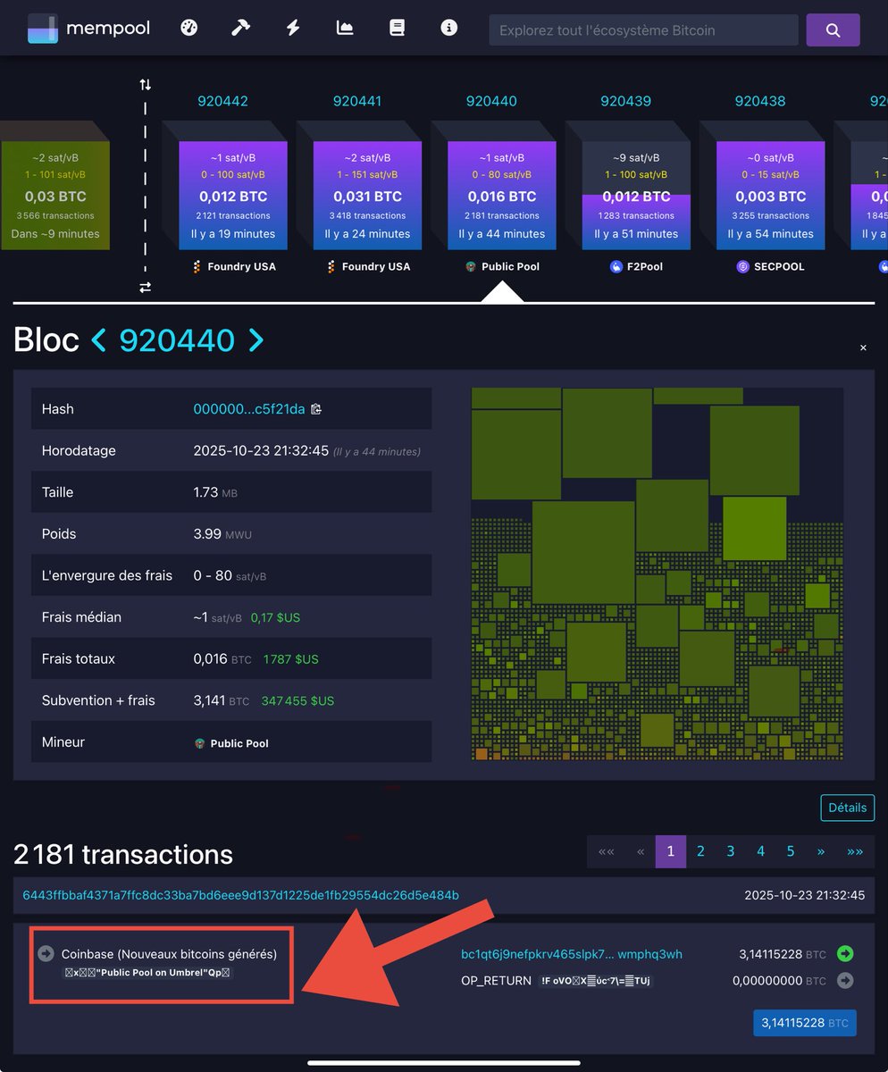The image size is (888, 1072).
Task: Expand the OP_RETURN output details arrow
Action: 845,980
